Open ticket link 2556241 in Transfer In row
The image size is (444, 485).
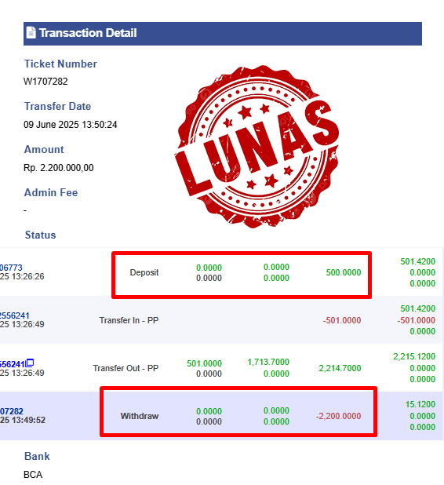click(x=15, y=315)
